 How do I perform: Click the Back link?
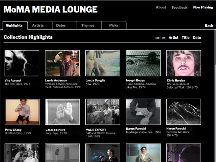click(209, 25)
